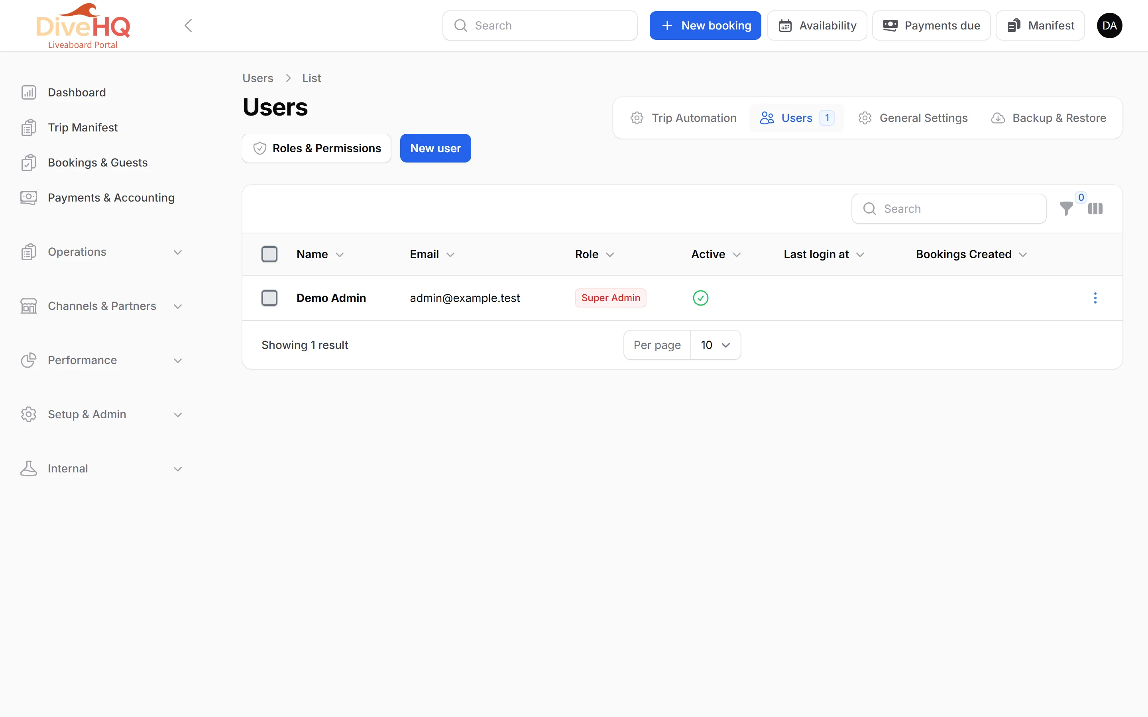Click the New user button
Viewport: 1148px width, 717px height.
[435, 148]
